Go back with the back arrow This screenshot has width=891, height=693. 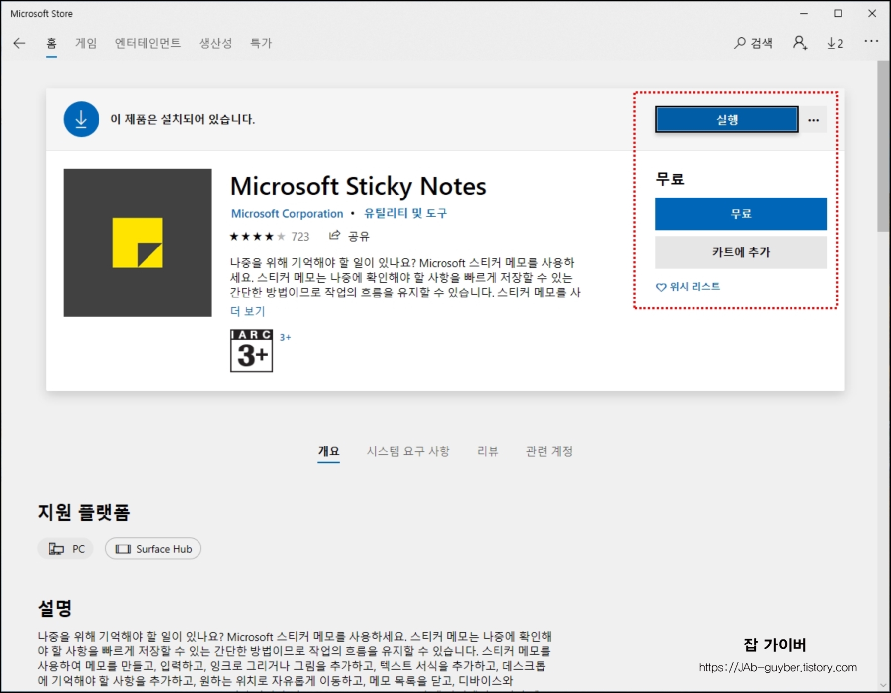click(19, 43)
